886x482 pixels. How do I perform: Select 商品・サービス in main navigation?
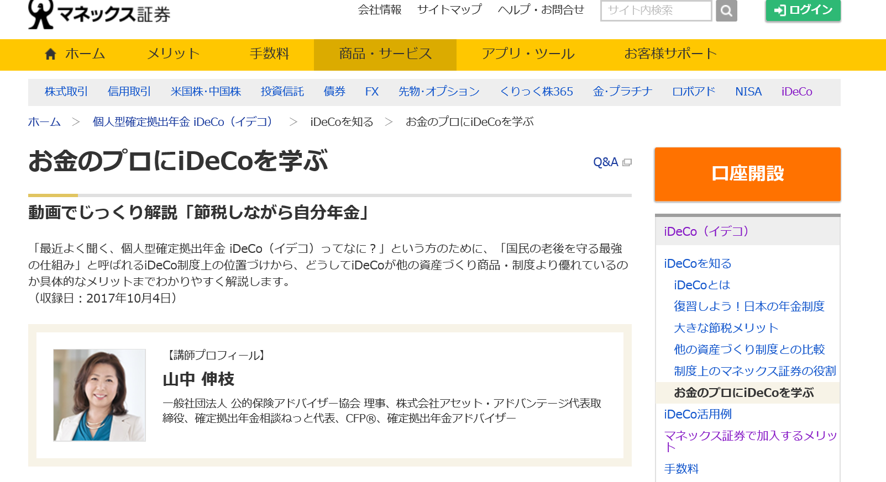point(385,54)
